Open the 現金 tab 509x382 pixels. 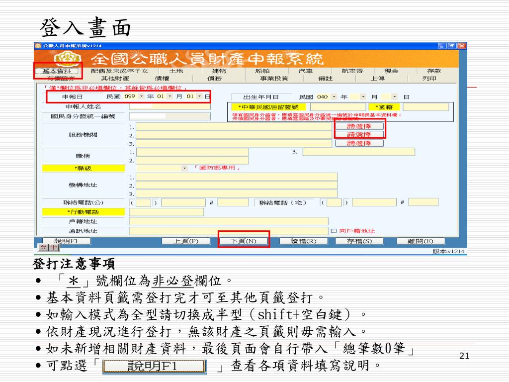pos(391,71)
